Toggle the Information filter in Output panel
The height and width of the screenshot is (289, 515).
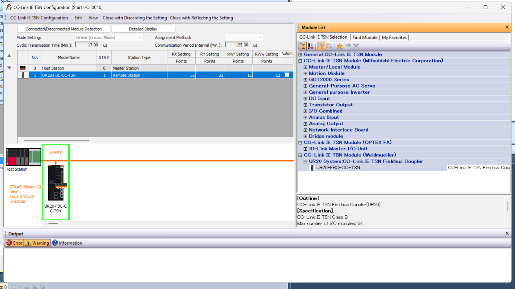tap(67, 243)
